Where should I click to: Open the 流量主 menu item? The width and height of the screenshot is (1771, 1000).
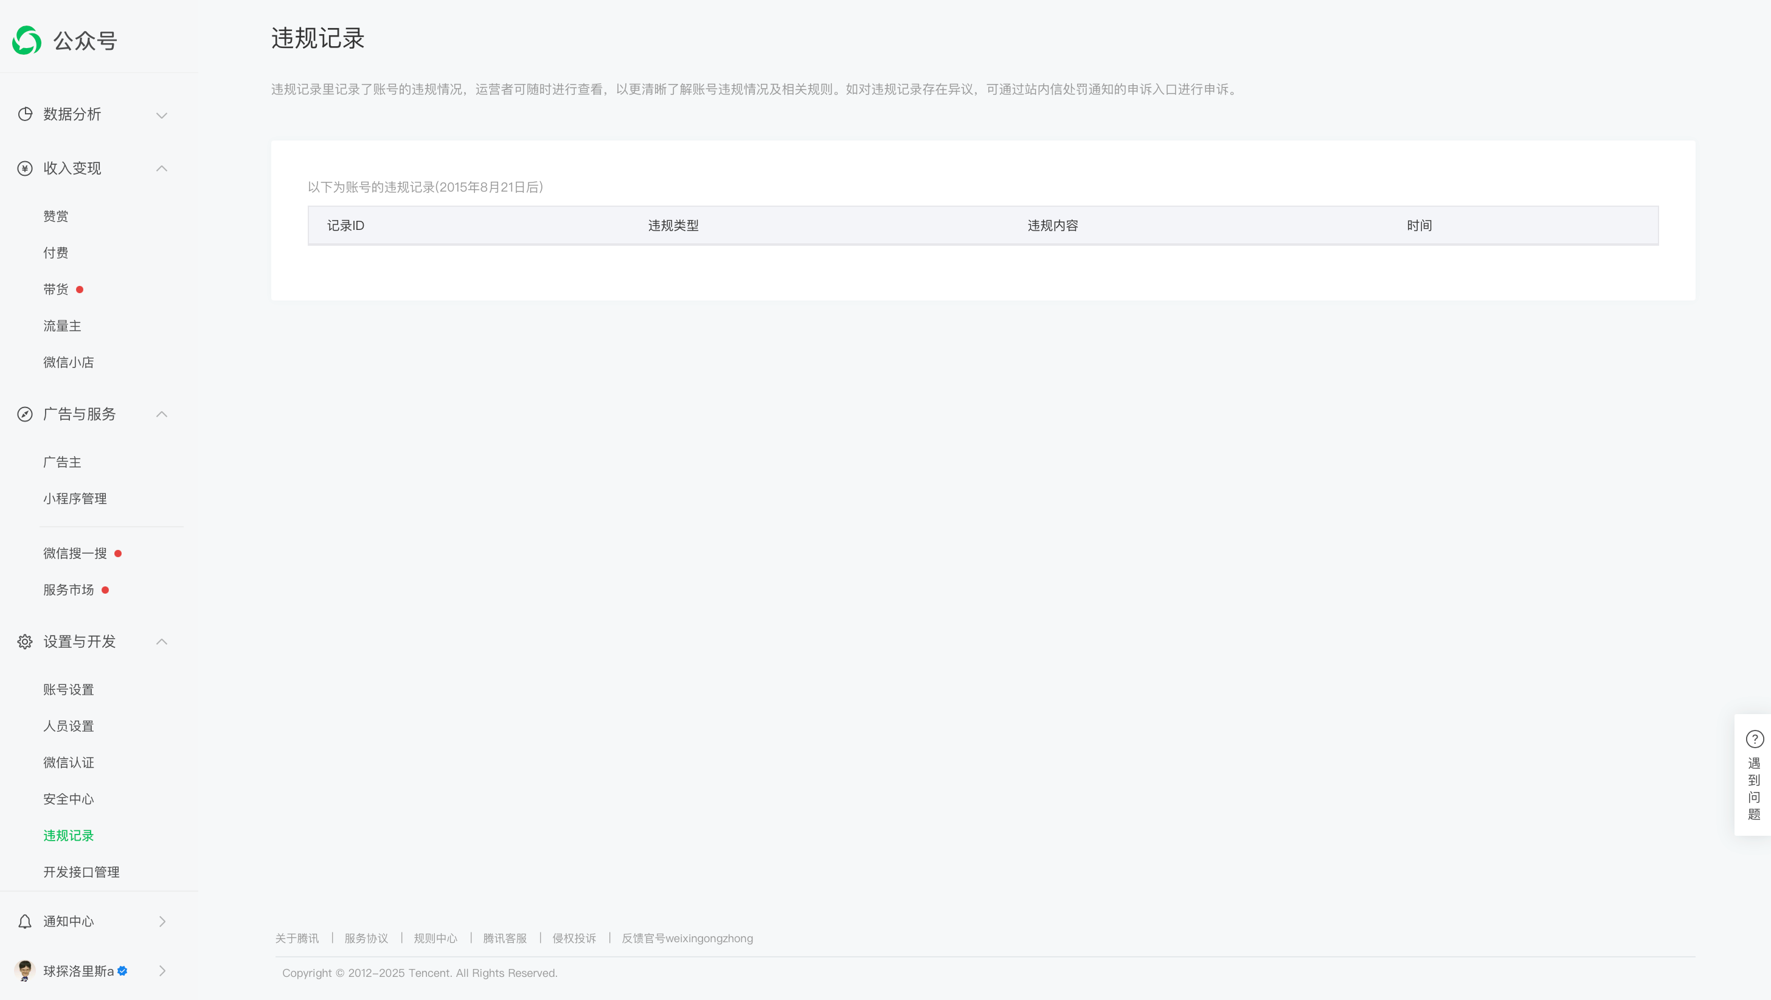click(62, 326)
